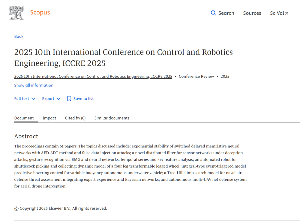The width and height of the screenshot is (300, 221).
Task: Click the SciVal external link arrow icon
Action: click(x=286, y=13)
